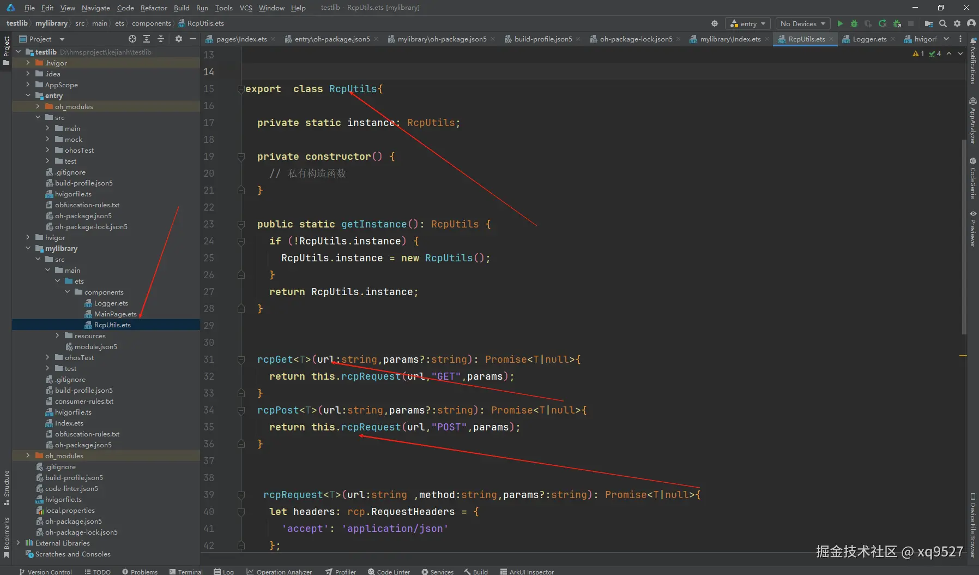This screenshot has height=575, width=979.
Task: Open IDE settings gear in top toolbar
Action: [957, 23]
